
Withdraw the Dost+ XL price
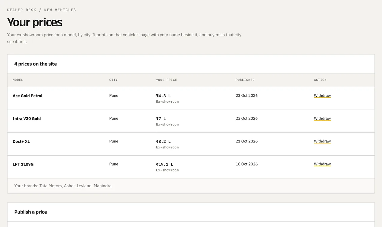[322, 141]
